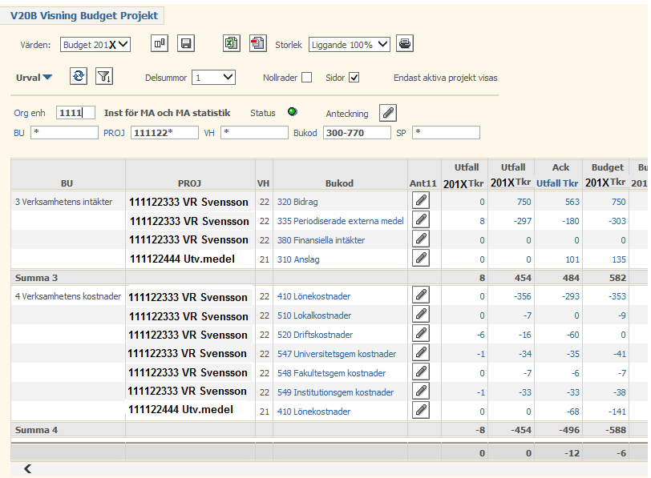651x478 pixels.
Task: Open the Delsummor dropdown
Action: pyautogui.click(x=213, y=78)
